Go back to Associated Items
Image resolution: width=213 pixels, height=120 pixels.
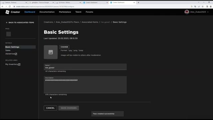(x=20, y=22)
